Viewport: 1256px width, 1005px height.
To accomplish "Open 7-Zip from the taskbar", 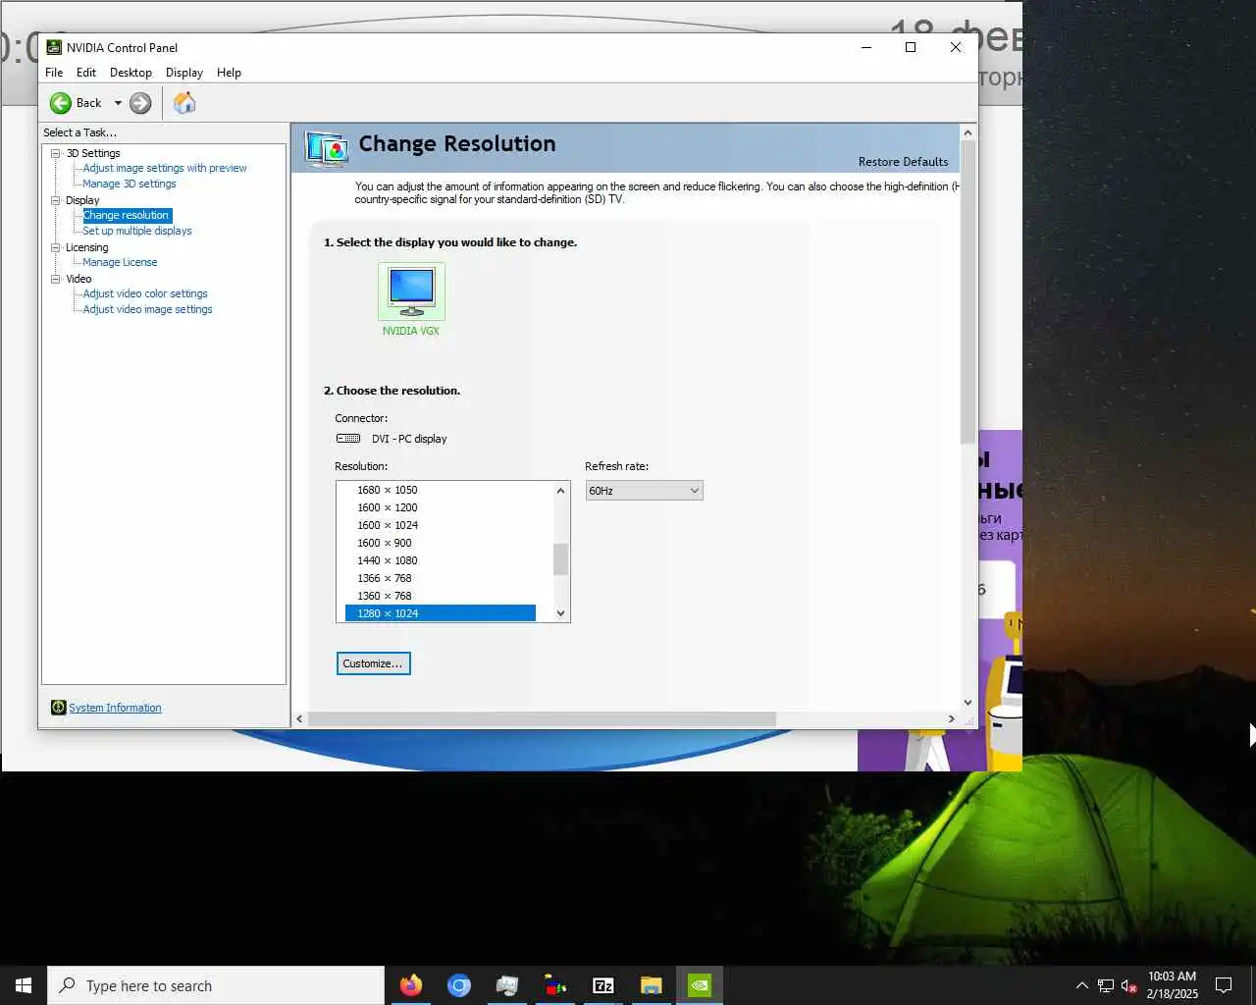I will click(603, 985).
